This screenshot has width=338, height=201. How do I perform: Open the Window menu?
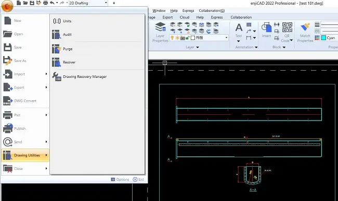click(x=159, y=10)
